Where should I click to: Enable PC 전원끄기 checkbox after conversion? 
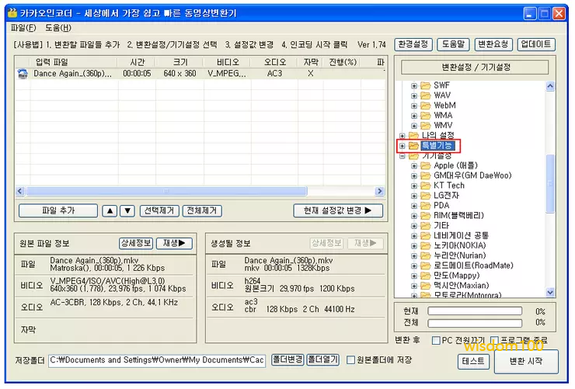pos(436,341)
